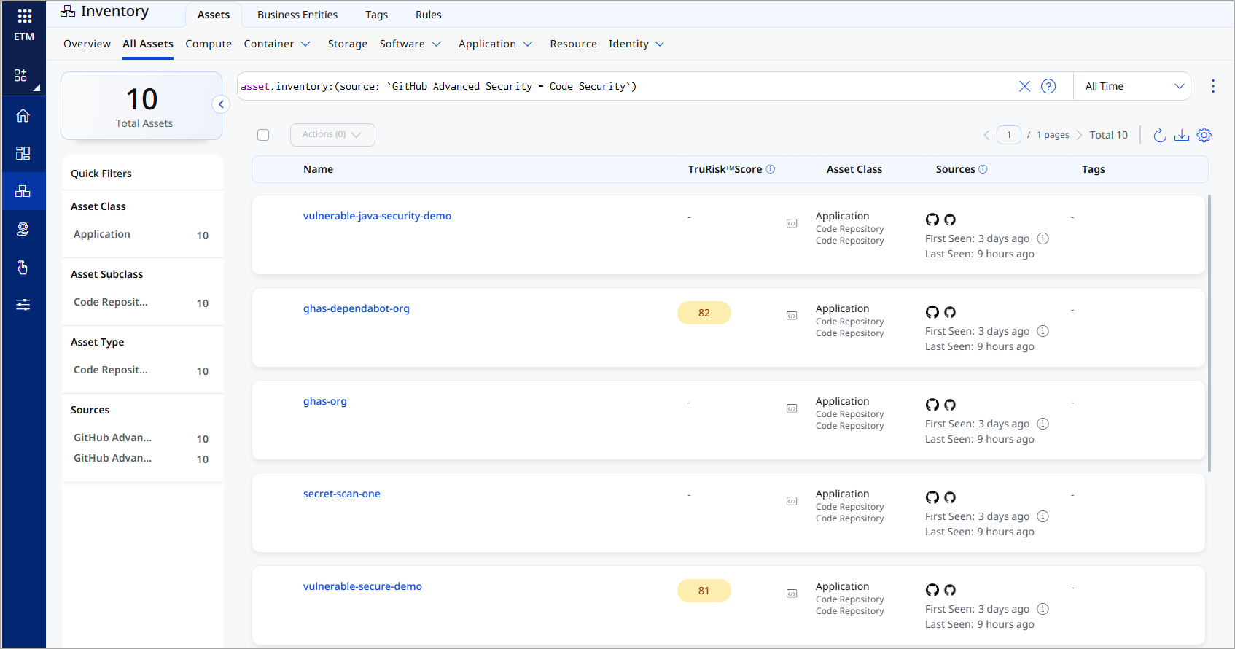Toggle the select-all assets checkbox
1235x649 pixels.
263,135
